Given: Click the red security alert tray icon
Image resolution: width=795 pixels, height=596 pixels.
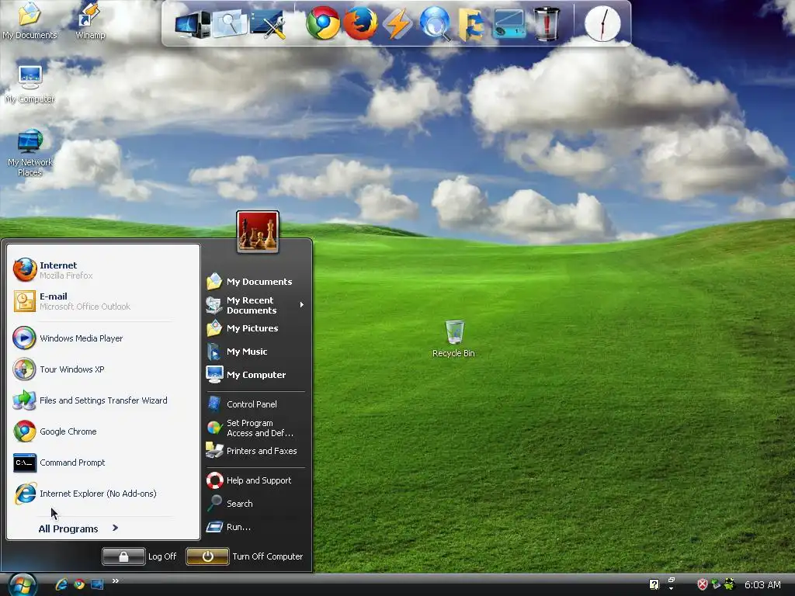Looking at the screenshot, I should point(702,584).
